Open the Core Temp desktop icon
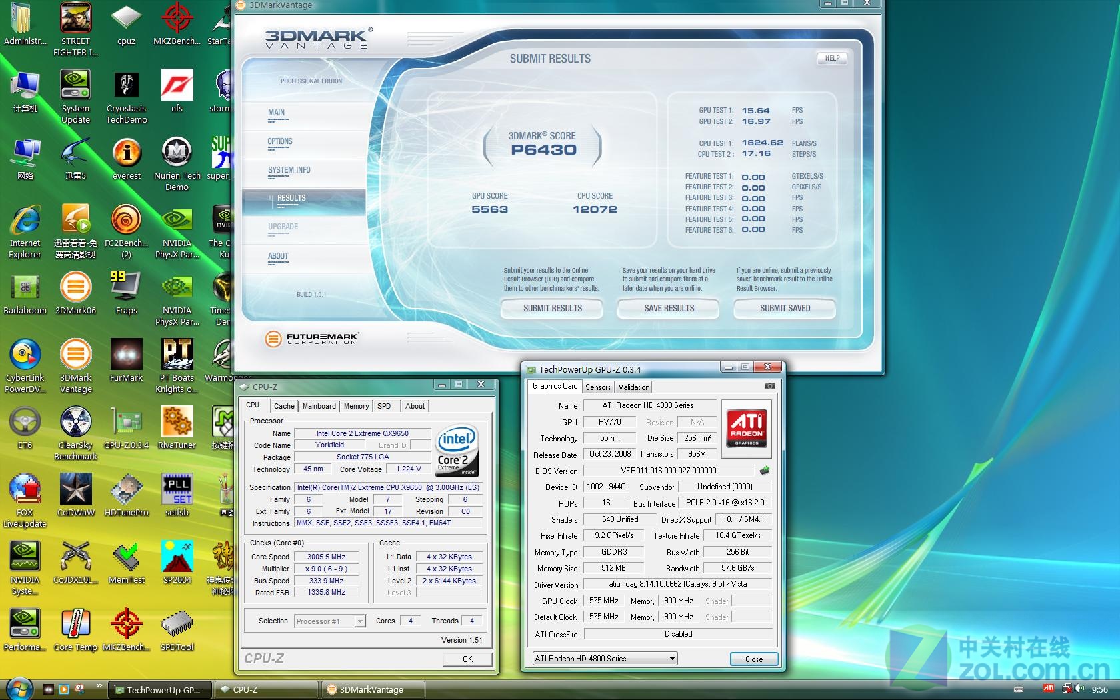The height and width of the screenshot is (700, 1120). (x=75, y=630)
